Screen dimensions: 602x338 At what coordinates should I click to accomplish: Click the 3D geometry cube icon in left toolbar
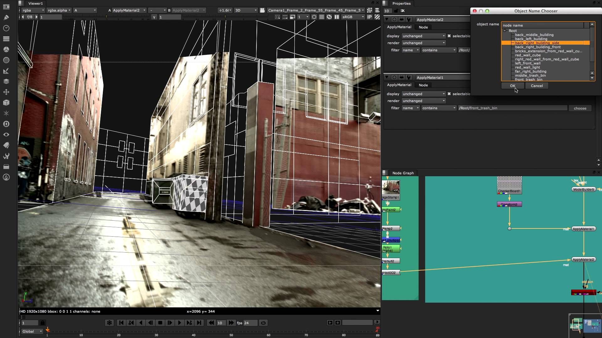click(x=6, y=103)
